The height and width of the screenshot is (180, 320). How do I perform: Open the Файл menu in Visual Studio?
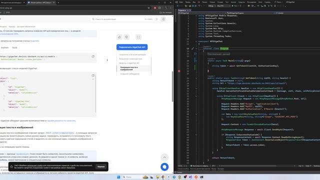pos(181,2)
